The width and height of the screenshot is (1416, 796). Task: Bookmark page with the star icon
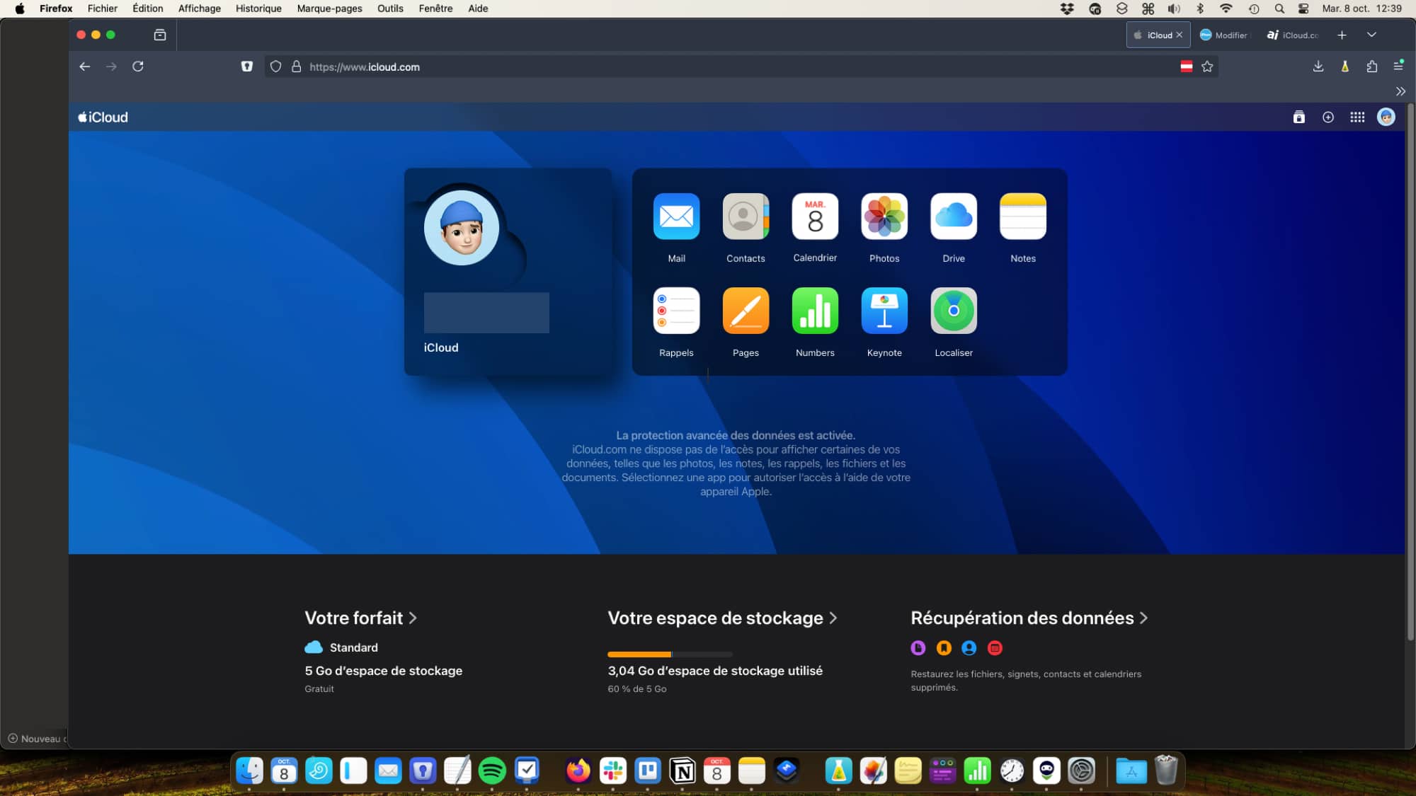(1208, 67)
